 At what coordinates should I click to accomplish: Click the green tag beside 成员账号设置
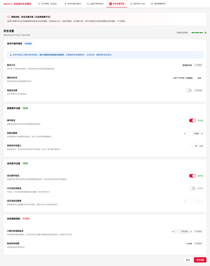point(25,163)
